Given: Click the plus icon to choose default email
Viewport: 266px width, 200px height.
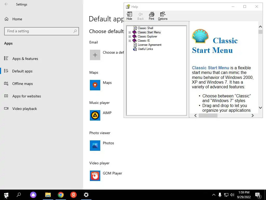Looking at the screenshot, I should [x=95, y=55].
